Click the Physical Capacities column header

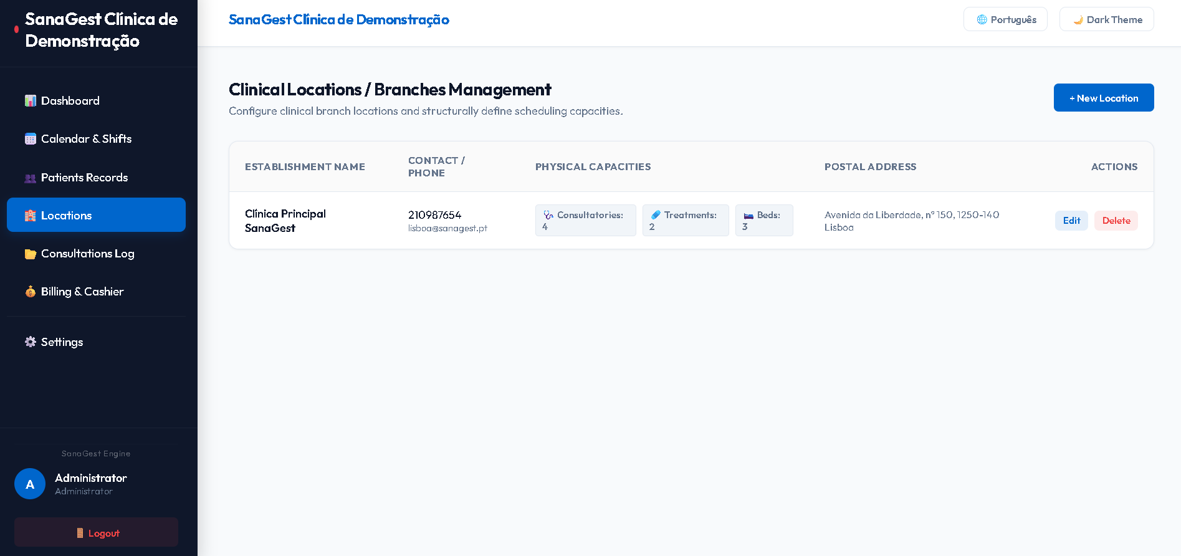(593, 167)
